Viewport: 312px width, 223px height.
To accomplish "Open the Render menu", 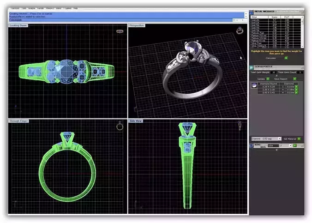I will point(41,8).
